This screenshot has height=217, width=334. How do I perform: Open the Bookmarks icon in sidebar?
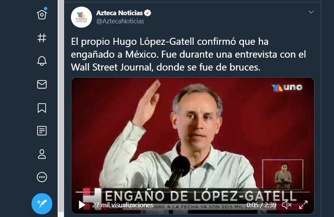[x=42, y=108]
